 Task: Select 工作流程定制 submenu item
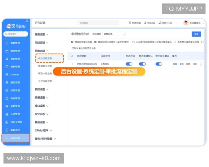(x=45, y=81)
